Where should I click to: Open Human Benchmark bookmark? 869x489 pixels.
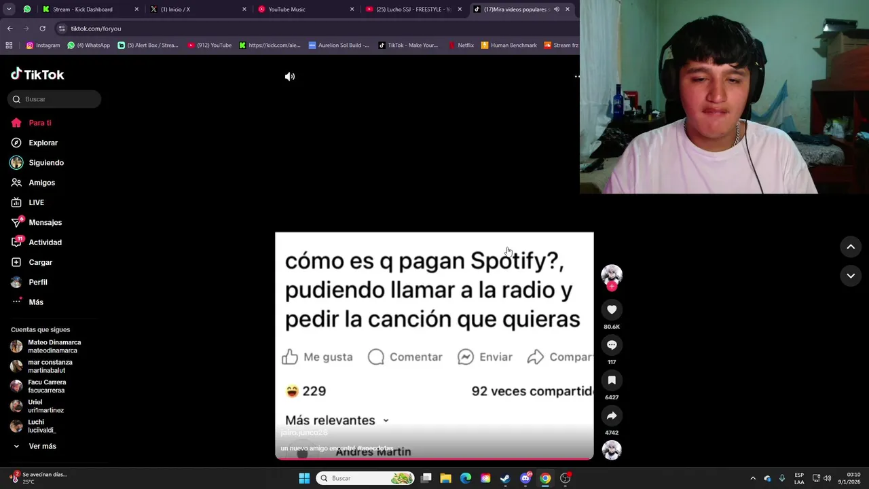click(509, 46)
